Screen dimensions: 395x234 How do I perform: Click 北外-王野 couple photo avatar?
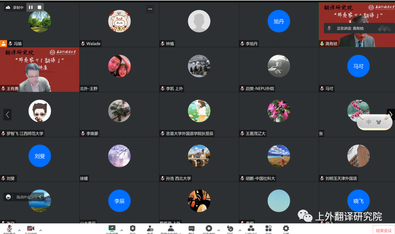[x=119, y=66]
